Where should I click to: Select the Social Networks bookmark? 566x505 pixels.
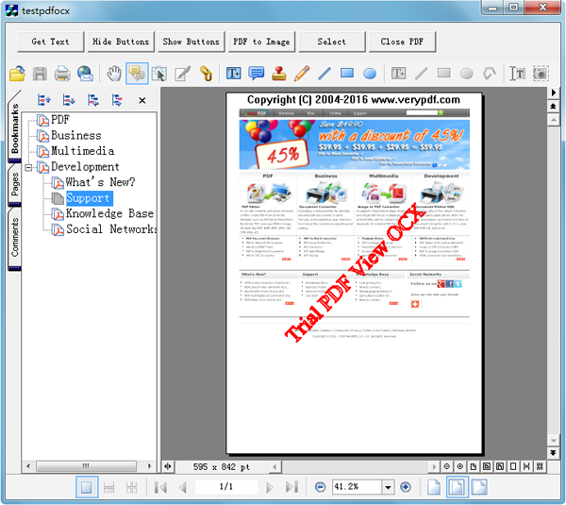click(x=111, y=229)
